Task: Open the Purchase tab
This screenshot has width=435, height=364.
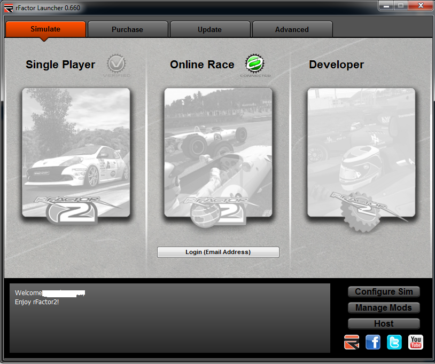Action: coord(128,29)
